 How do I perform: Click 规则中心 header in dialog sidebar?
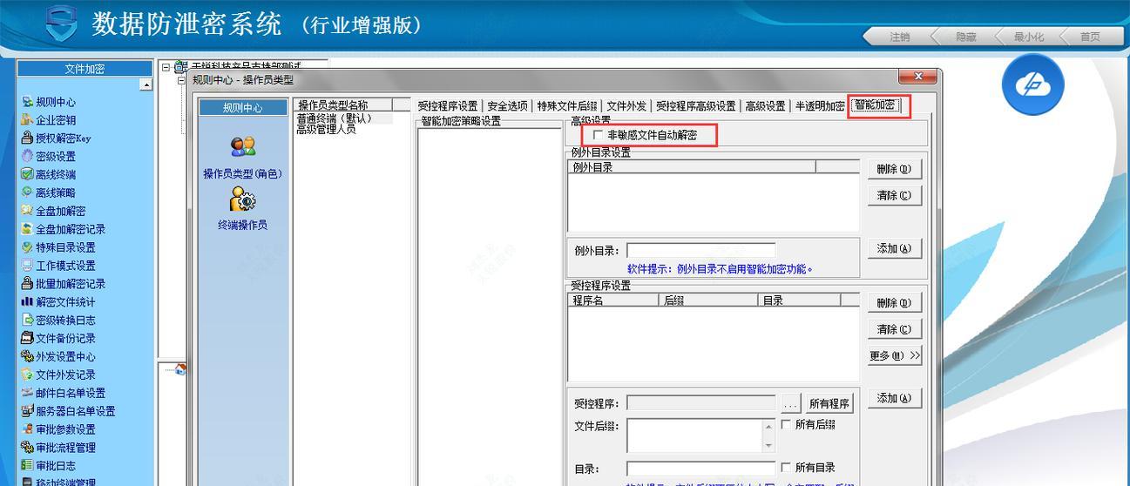(242, 108)
